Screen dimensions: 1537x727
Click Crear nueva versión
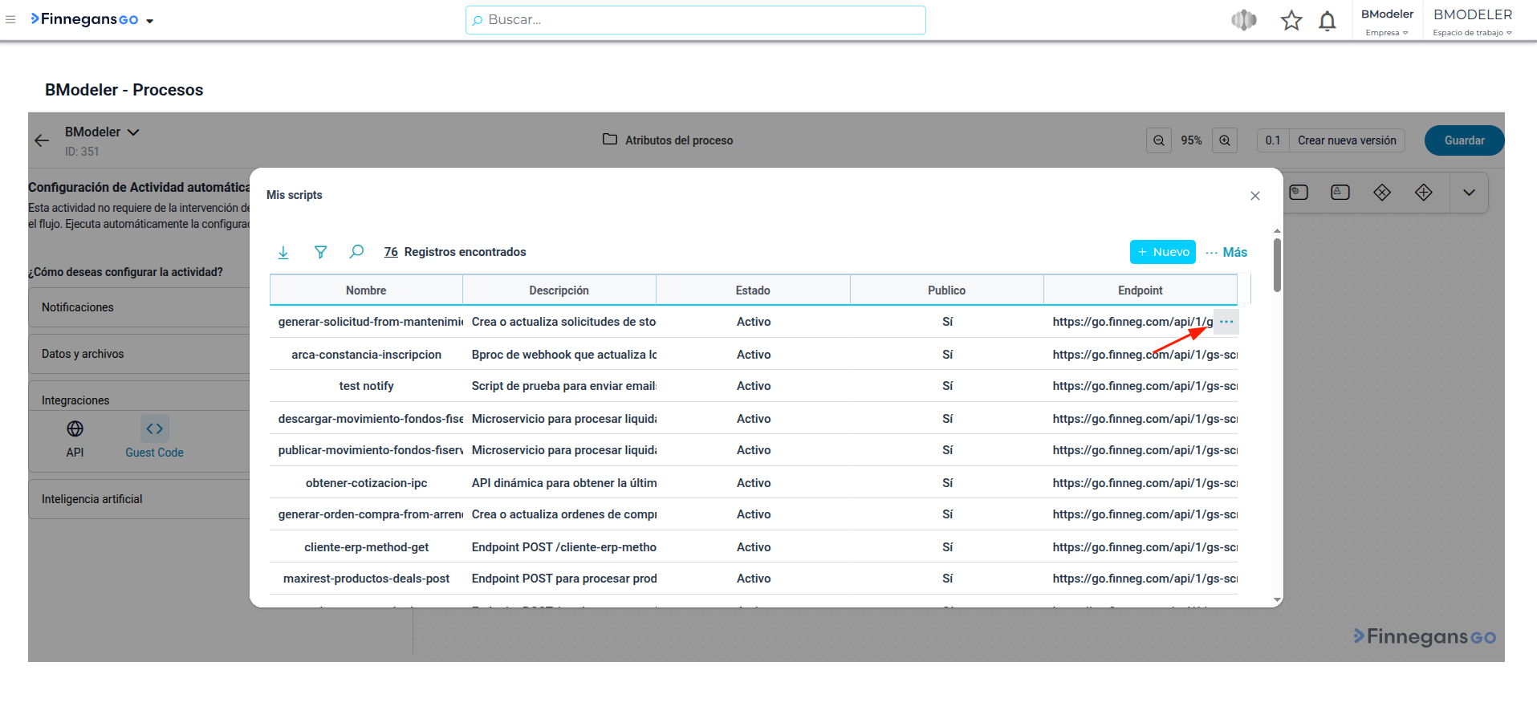[1347, 140]
